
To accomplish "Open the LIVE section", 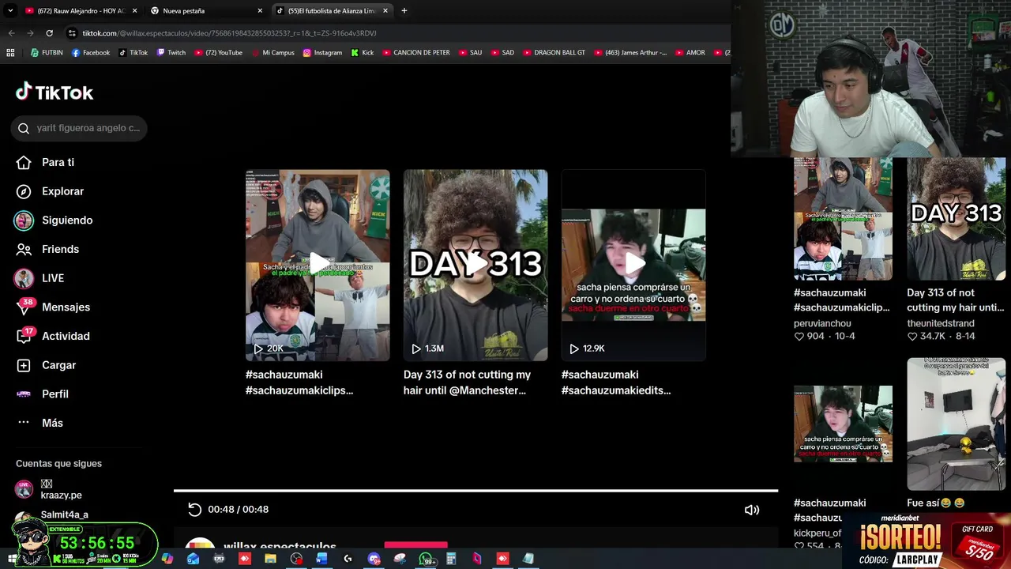I will (39, 278).
